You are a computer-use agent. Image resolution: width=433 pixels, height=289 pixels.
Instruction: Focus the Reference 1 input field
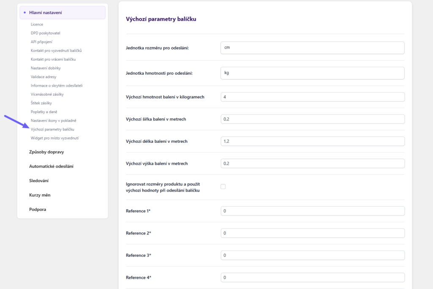[x=312, y=211]
